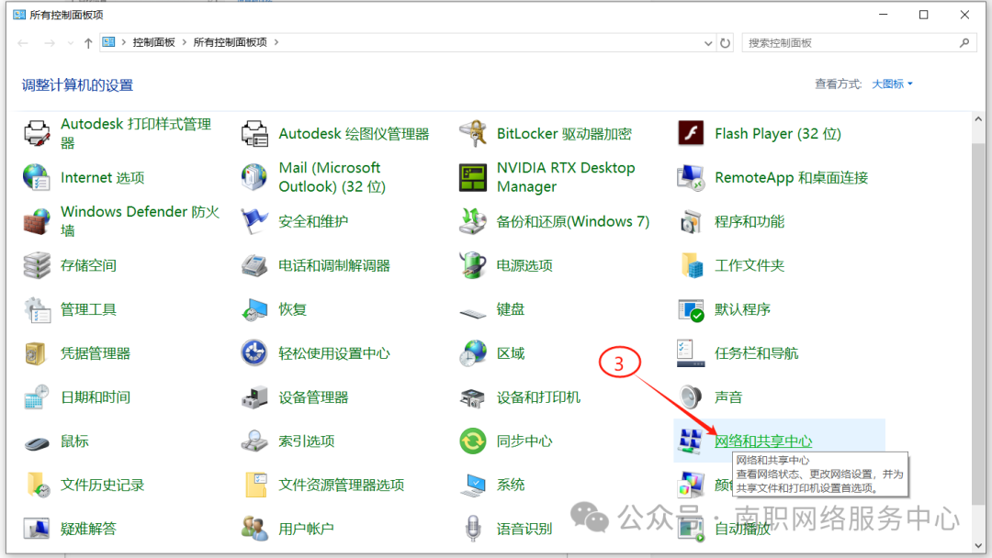Open the 日期和时间 icon
Viewport: 992px width, 558px height.
pos(37,396)
